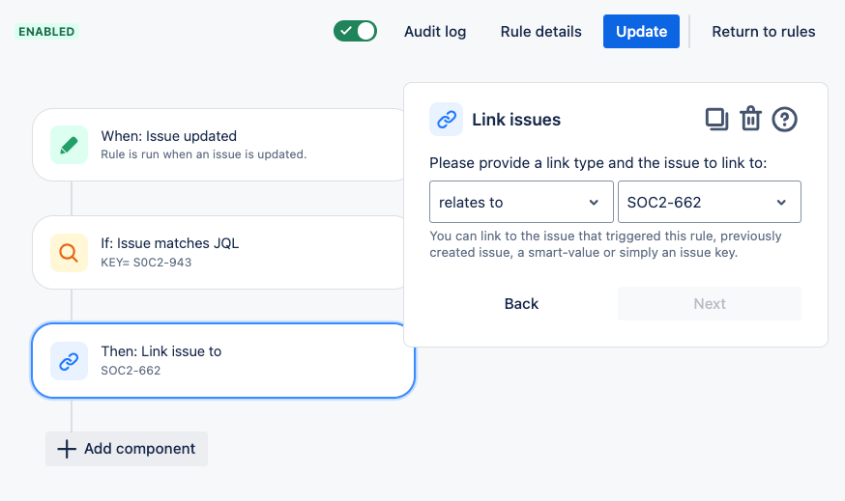The height and width of the screenshot is (501, 845).
Task: Click link icon in panel header
Action: (x=447, y=120)
